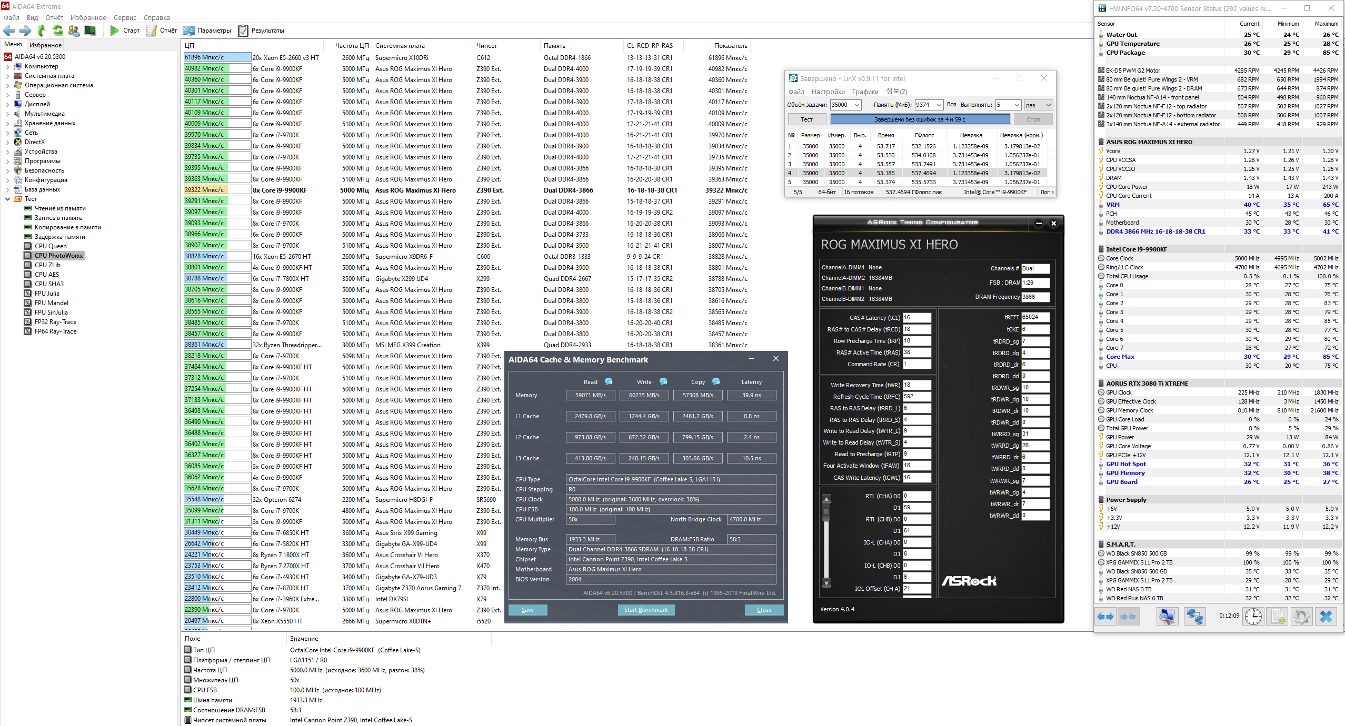1345x726 pixels.
Task: Collapse the Тест tree node
Action: (7, 199)
